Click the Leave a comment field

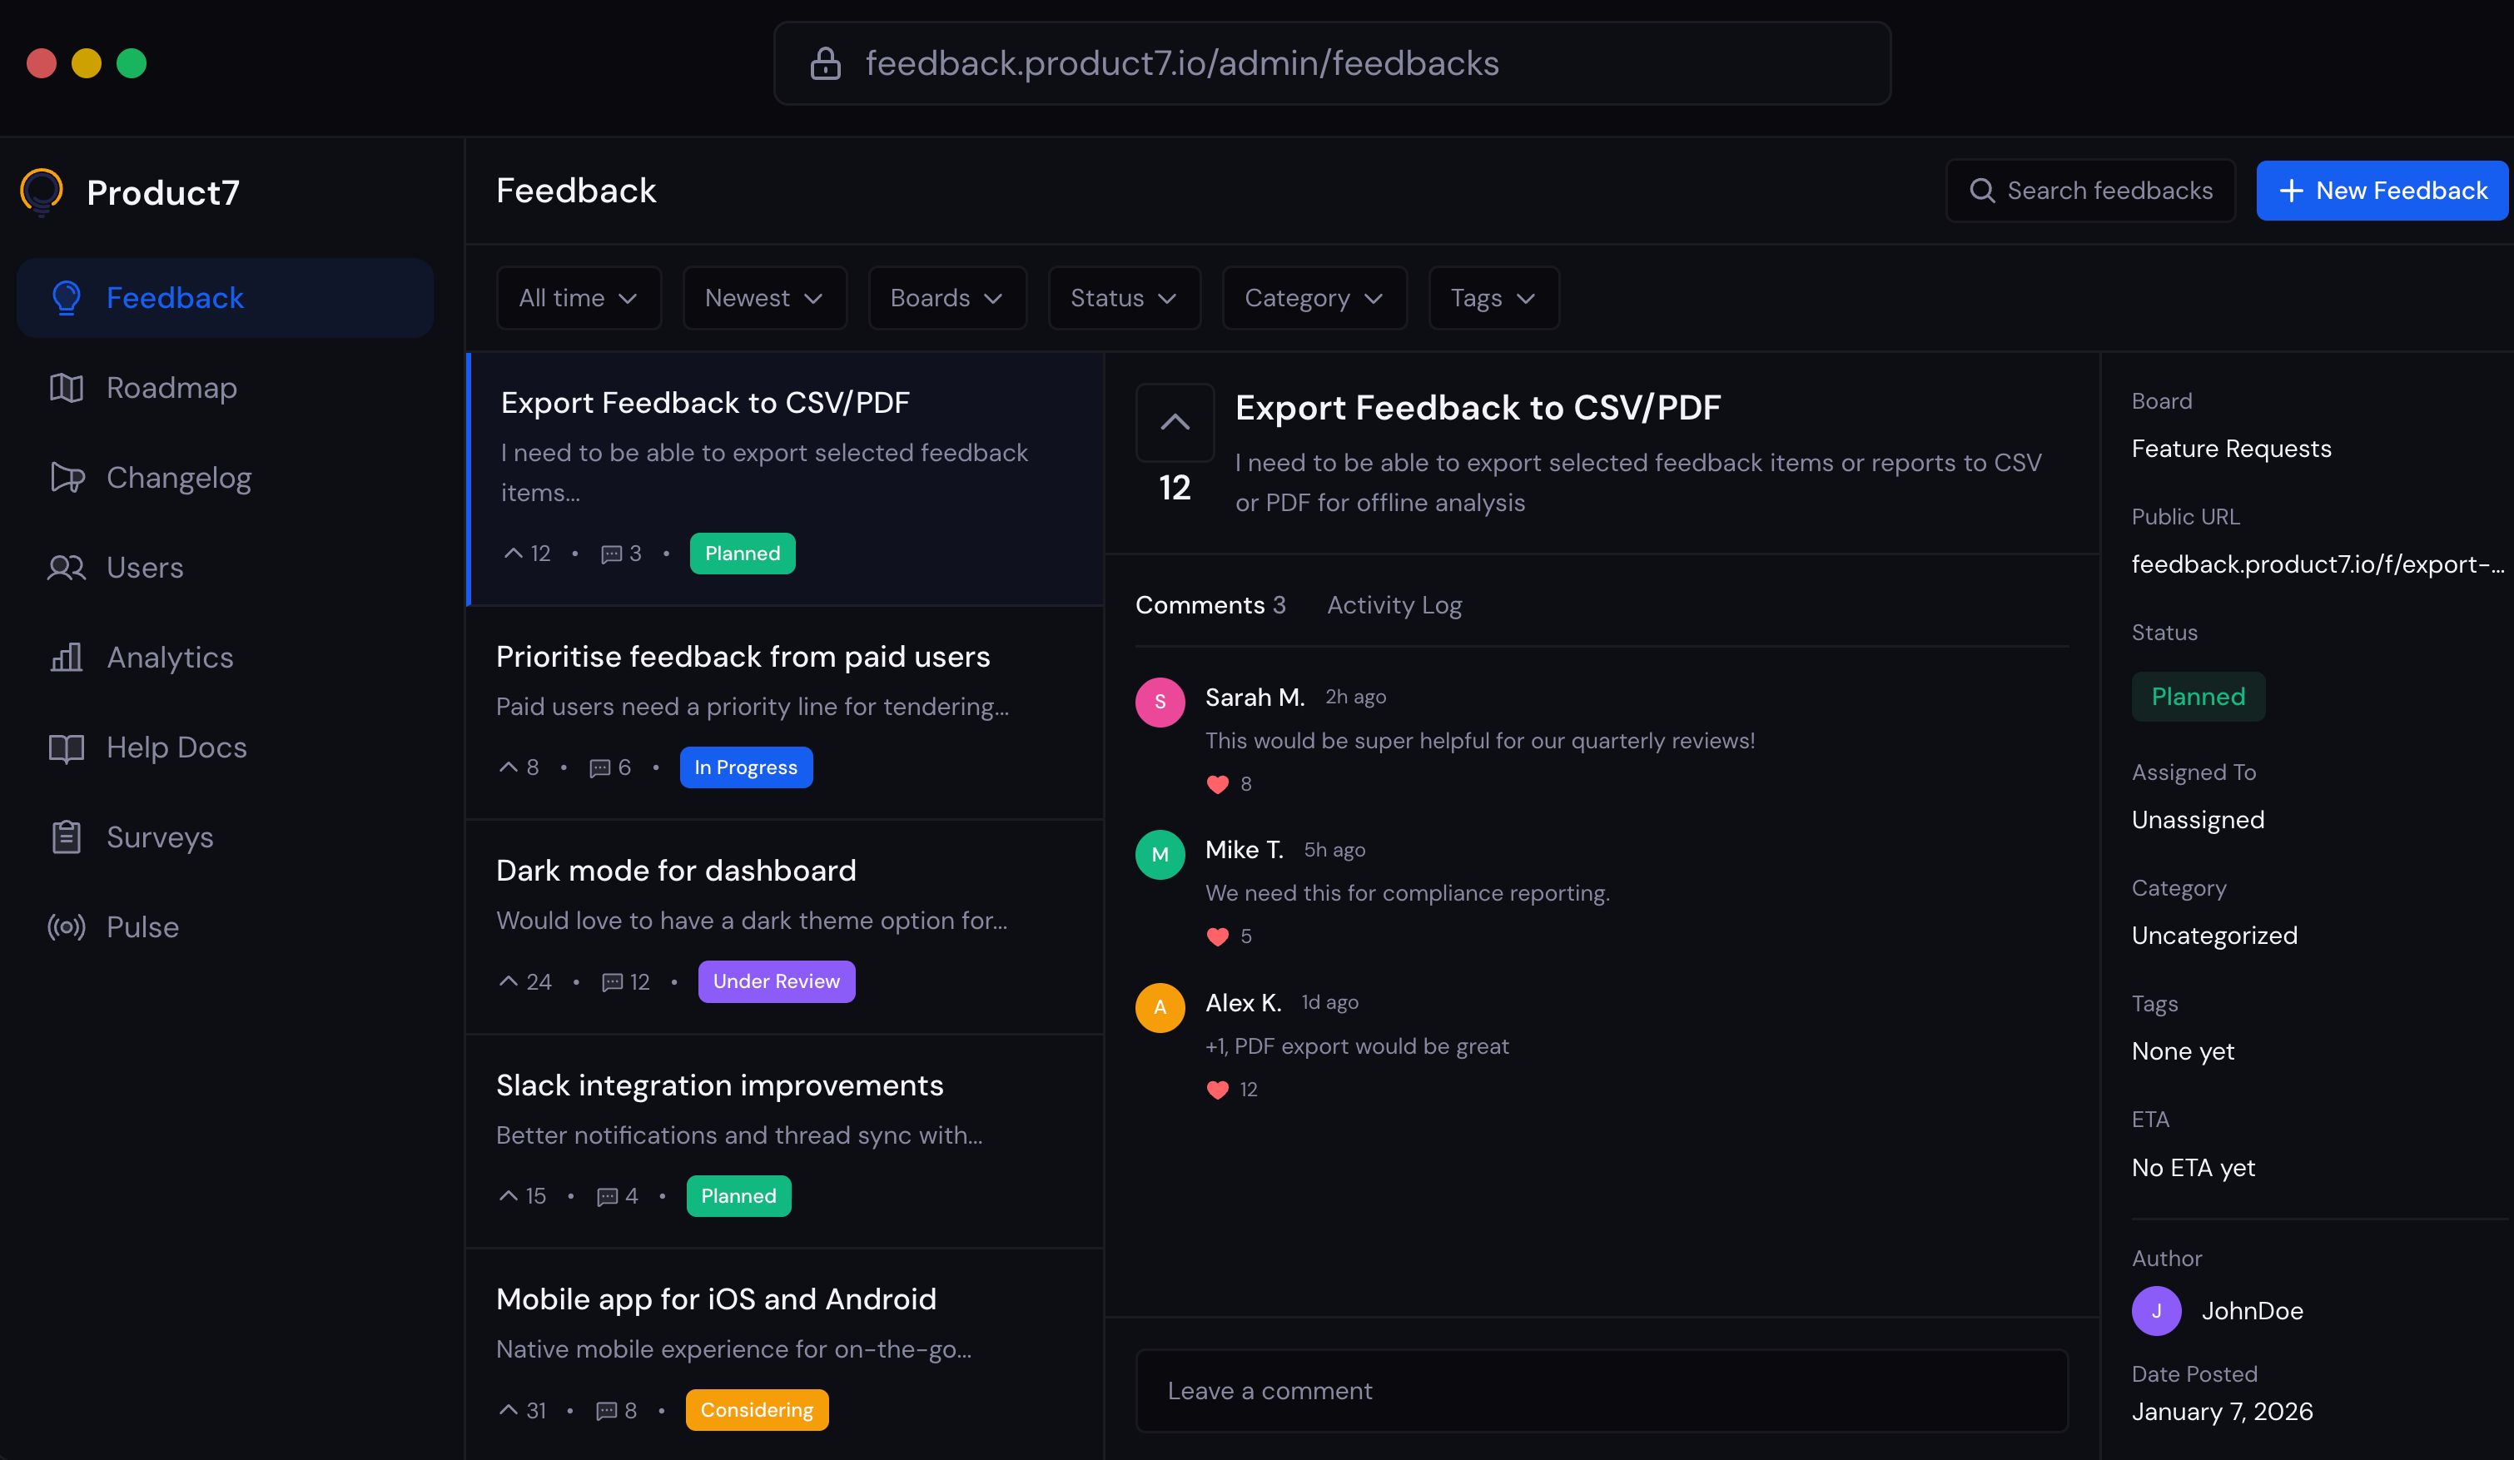pos(1601,1390)
